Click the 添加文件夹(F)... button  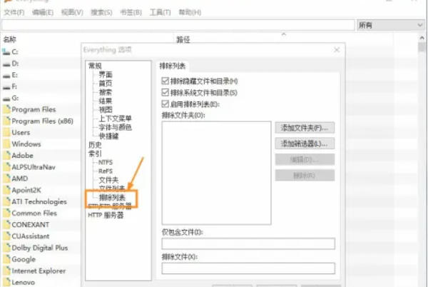coord(305,128)
